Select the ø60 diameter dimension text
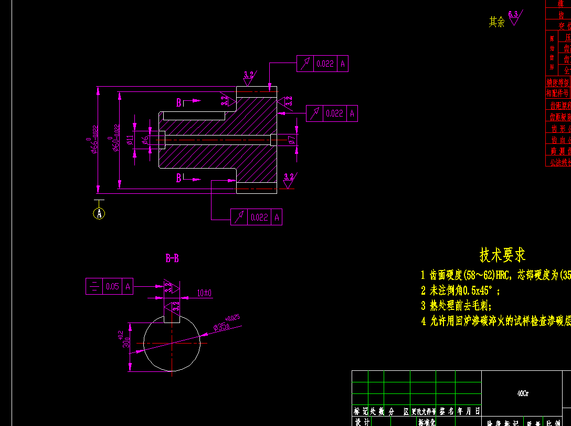 [x=114, y=138]
